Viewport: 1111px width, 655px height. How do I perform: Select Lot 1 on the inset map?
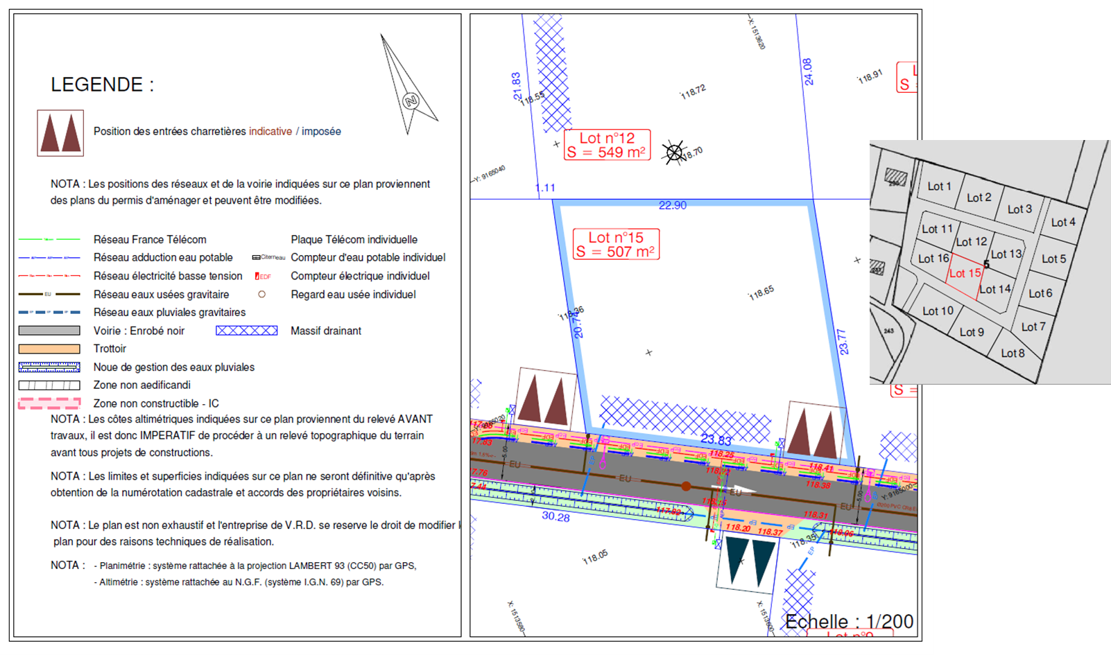939,186
